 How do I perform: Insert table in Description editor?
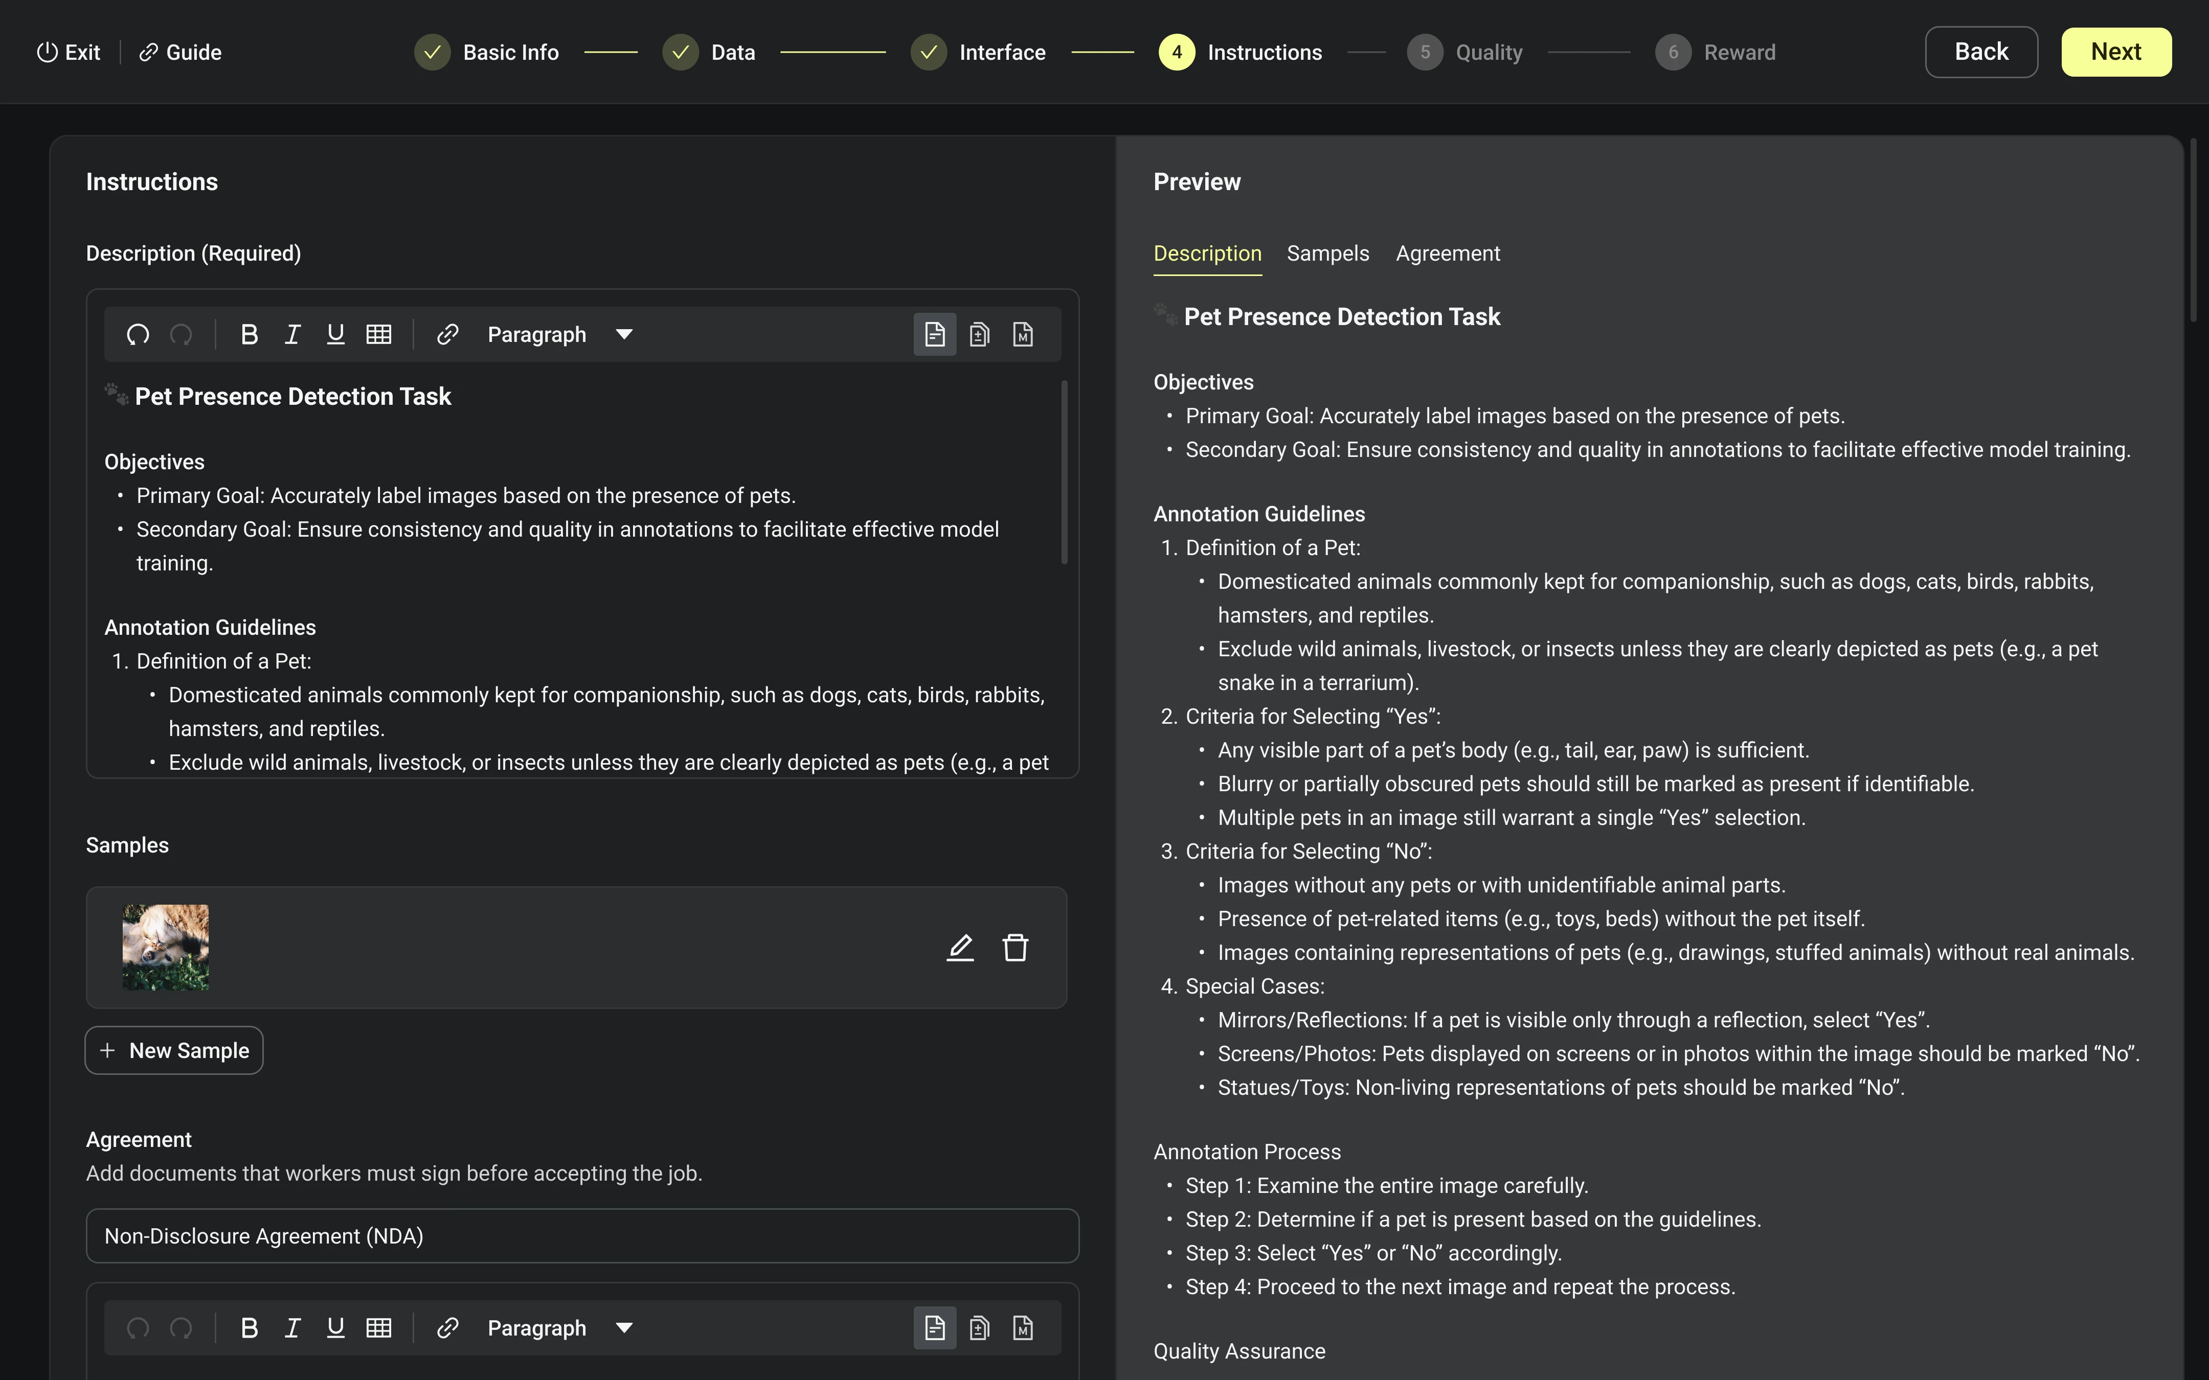click(x=379, y=335)
